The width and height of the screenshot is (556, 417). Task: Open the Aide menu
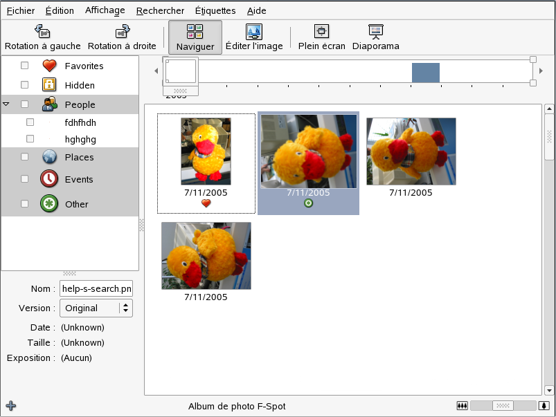[x=256, y=10]
